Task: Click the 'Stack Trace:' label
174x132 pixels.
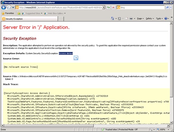Action: click(x=11, y=84)
